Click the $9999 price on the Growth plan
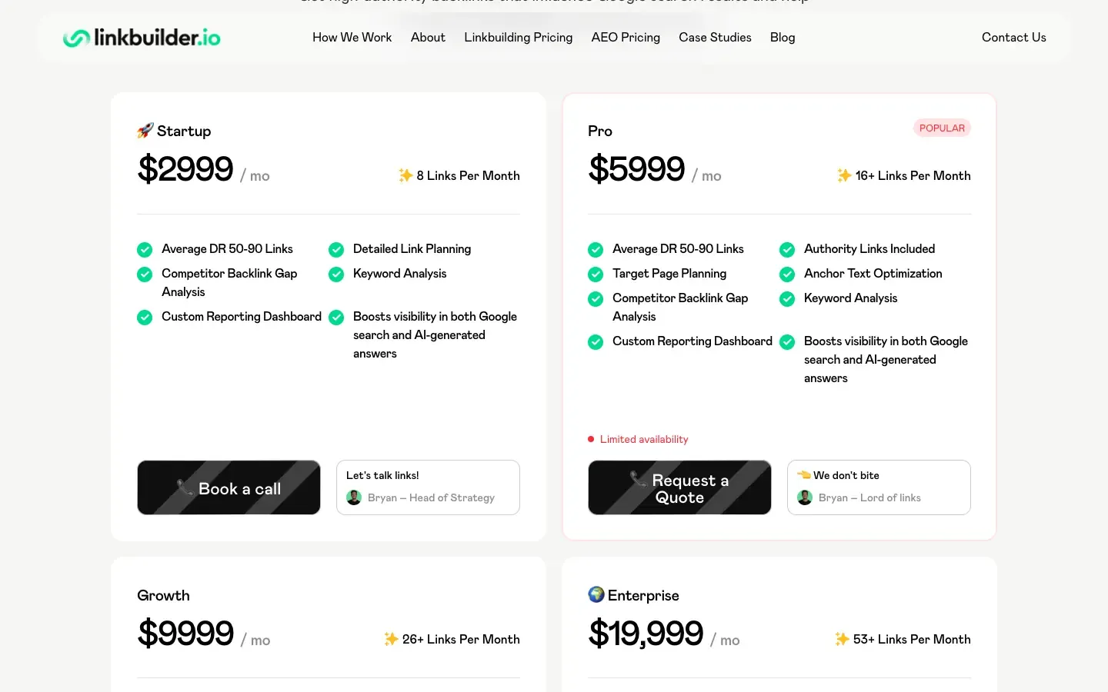The image size is (1108, 692). [185, 634]
